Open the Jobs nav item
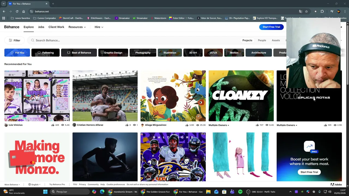The image size is (349, 196). 41,27
